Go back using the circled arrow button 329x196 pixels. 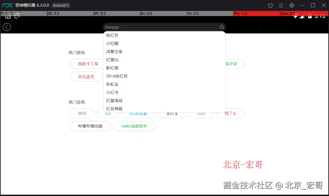pos(7,27)
